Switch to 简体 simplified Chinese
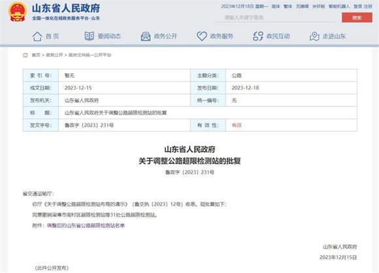 pyautogui.click(x=276, y=7)
